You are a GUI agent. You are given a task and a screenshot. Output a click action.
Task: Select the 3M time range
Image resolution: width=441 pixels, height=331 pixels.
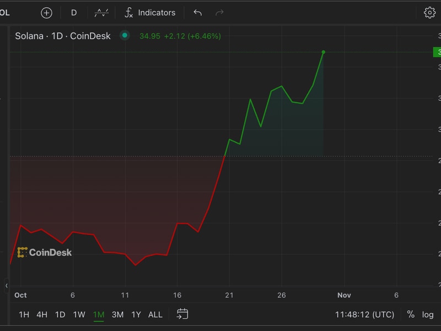pyautogui.click(x=117, y=314)
